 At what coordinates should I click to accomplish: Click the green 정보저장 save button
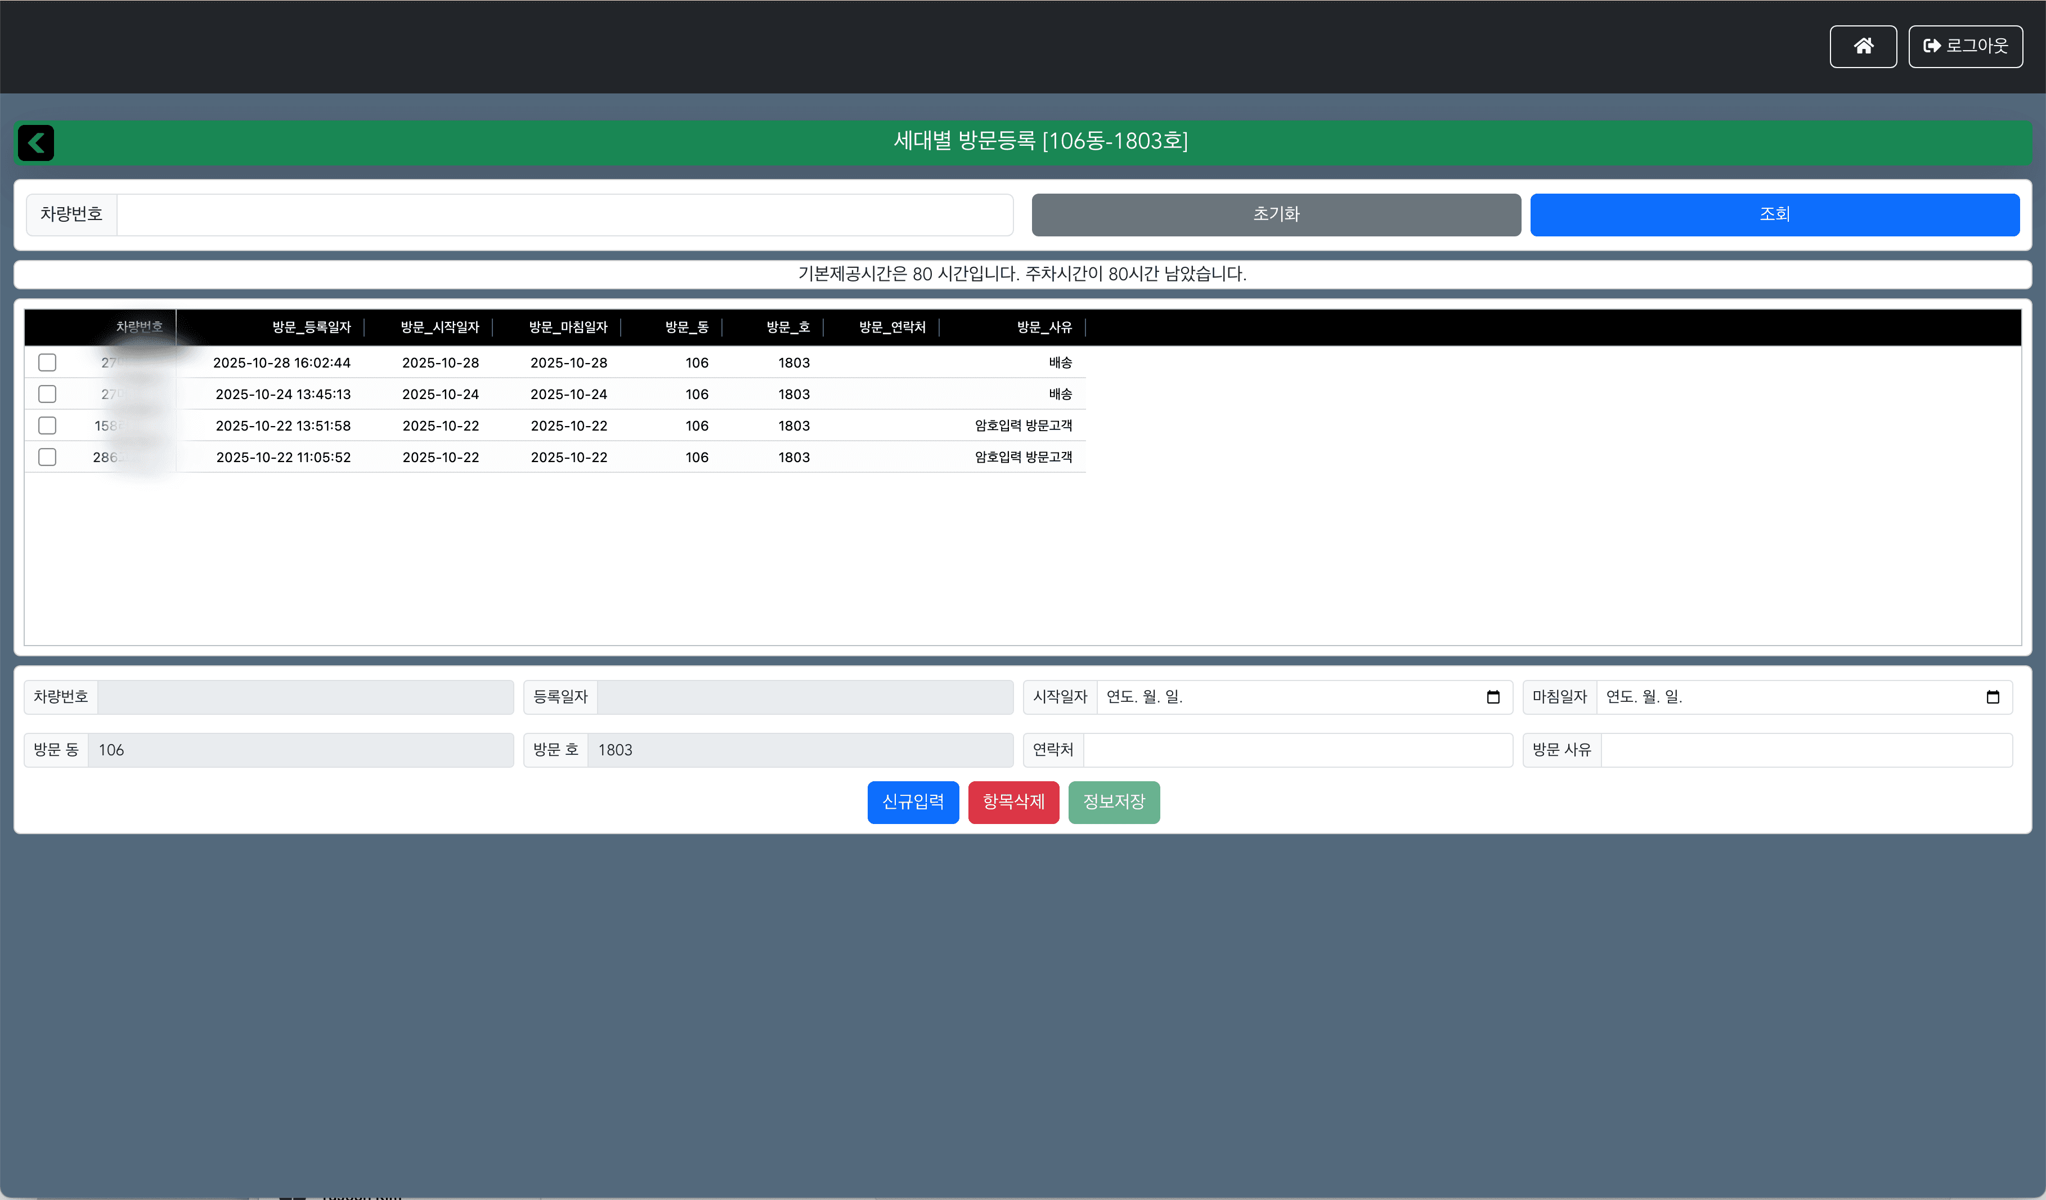1113,802
